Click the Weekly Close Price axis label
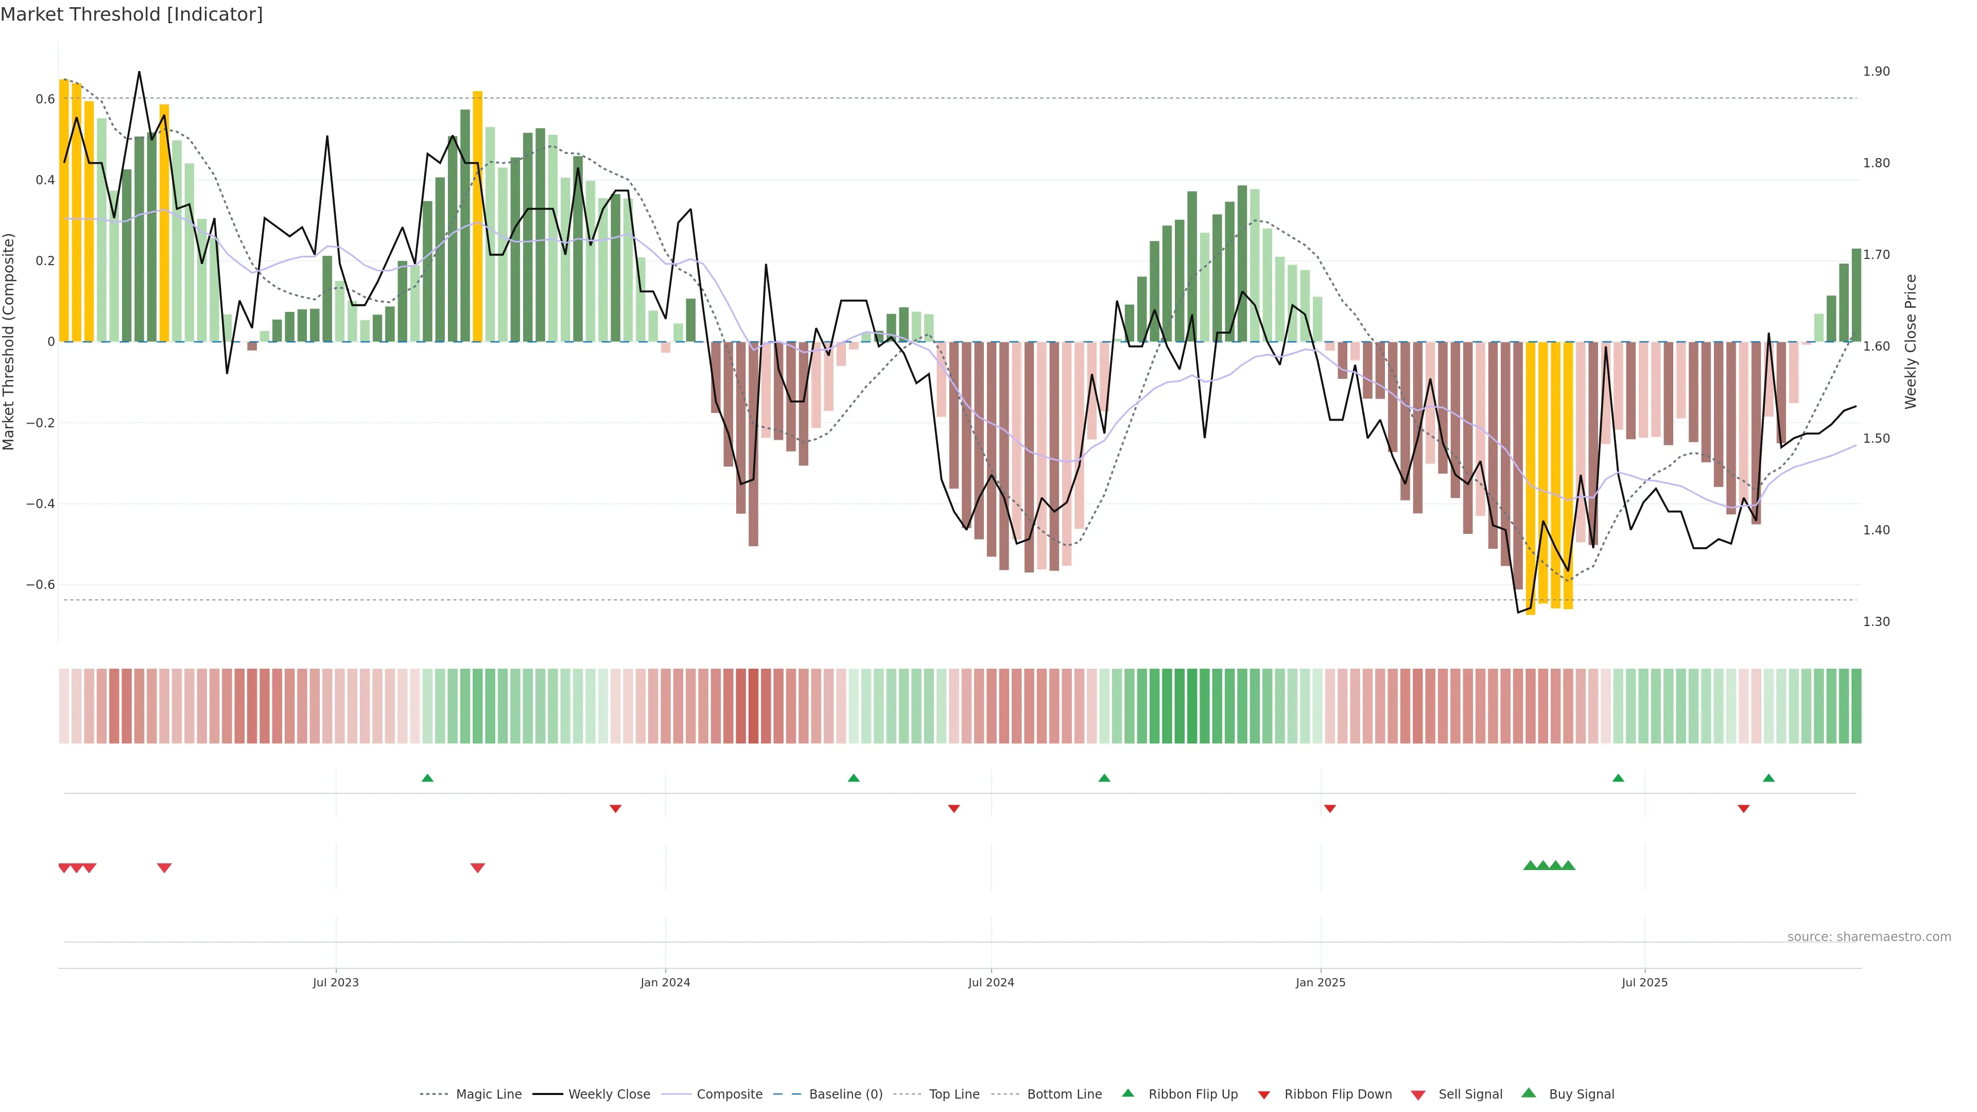This screenshot has height=1112, width=1977. click(1910, 341)
